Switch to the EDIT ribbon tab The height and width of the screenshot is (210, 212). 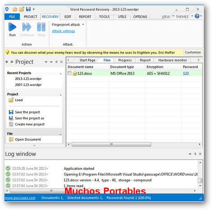click(68, 17)
